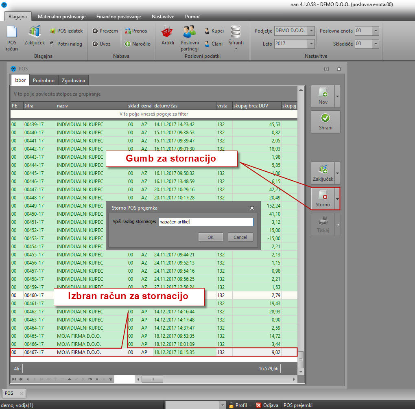Screen dimensions: 415x409
Task: Open Prenos in the Nabava group
Action: point(136,31)
